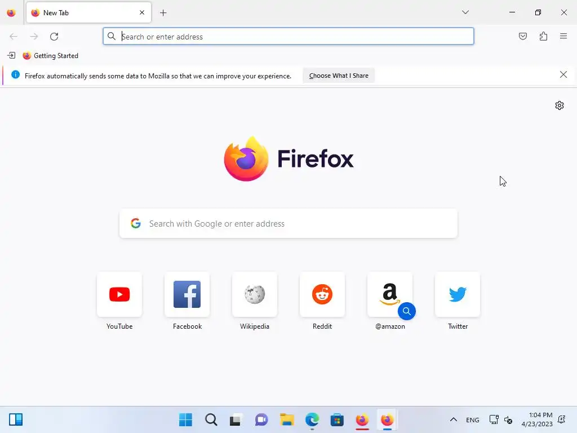This screenshot has height=433, width=577.
Task: Focus the URL bar address field
Action: (x=288, y=37)
